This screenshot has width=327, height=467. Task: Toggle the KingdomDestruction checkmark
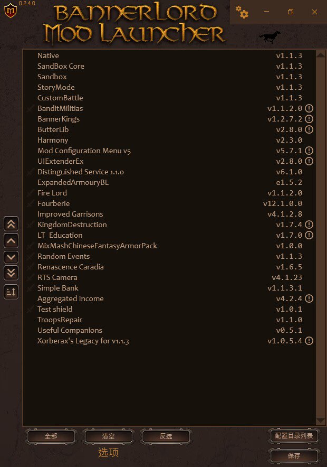(30, 225)
